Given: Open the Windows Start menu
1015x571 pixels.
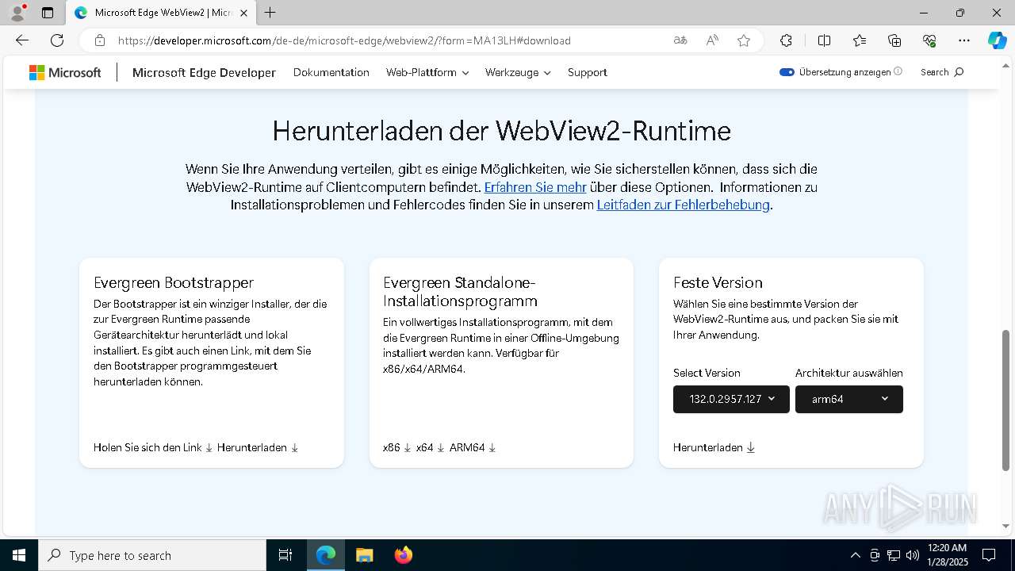Looking at the screenshot, I should click(19, 555).
